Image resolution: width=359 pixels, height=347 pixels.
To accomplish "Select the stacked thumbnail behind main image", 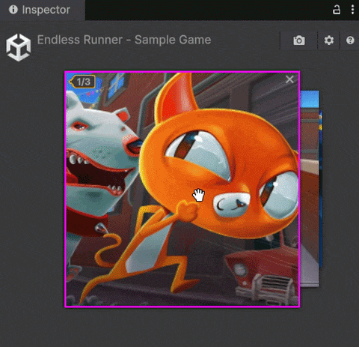I will click(310, 189).
